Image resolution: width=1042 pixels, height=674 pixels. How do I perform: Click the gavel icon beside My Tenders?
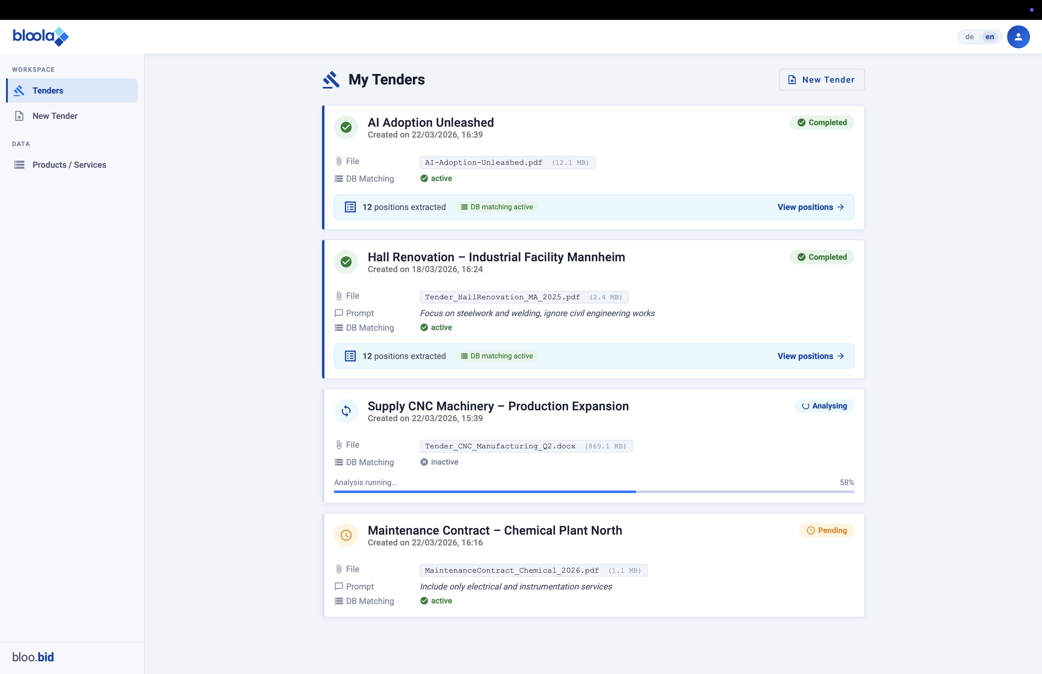(331, 80)
